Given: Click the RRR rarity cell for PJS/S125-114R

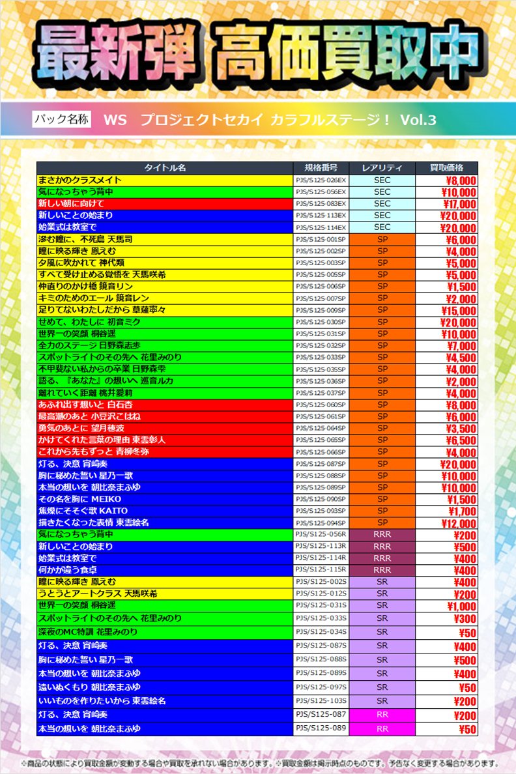Looking at the screenshot, I should [382, 558].
